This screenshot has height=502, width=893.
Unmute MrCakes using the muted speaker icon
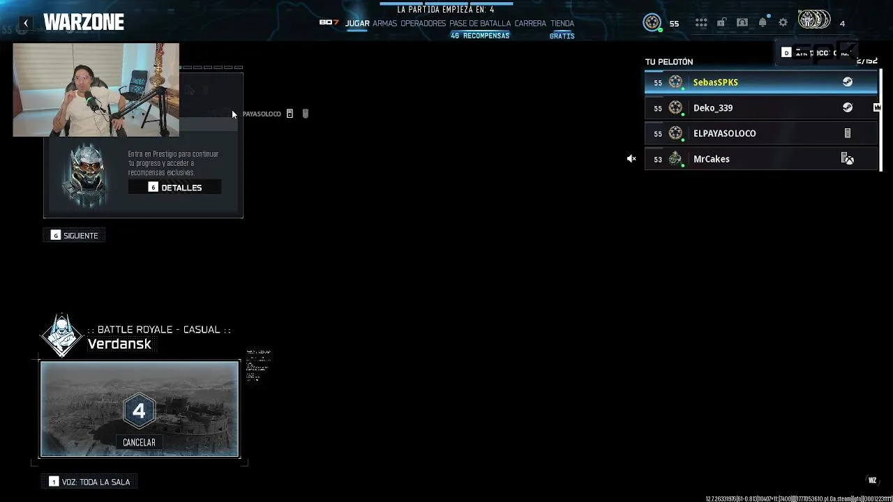click(x=631, y=159)
